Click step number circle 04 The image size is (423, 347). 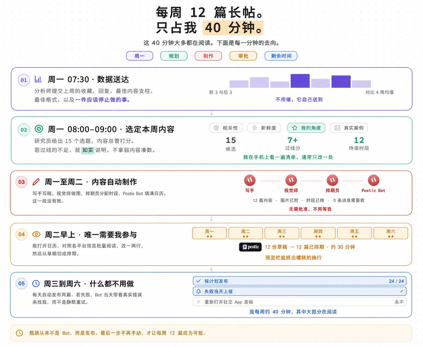[22, 234]
